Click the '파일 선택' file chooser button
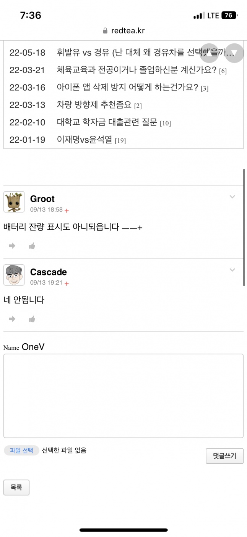 click(x=21, y=450)
